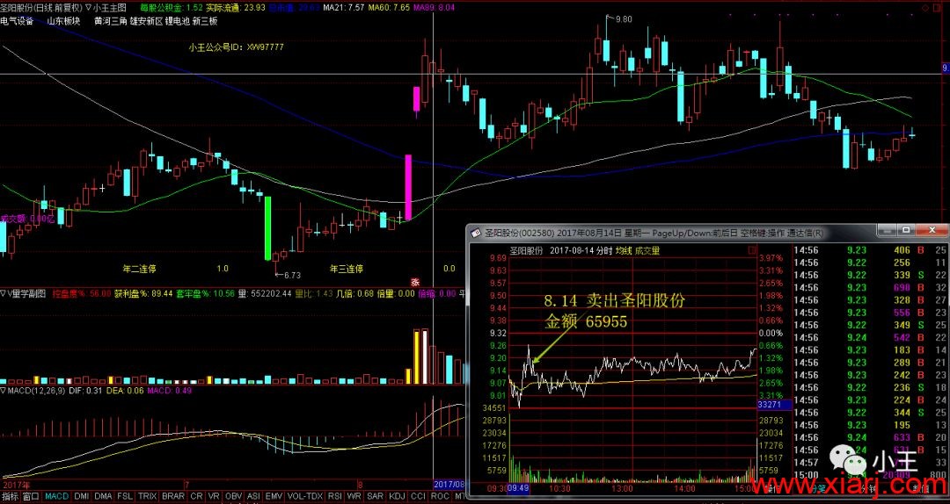Switch to the DMI indicator tab

[x=82, y=496]
